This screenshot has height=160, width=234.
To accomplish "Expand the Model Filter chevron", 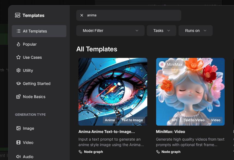I will coord(137,31).
